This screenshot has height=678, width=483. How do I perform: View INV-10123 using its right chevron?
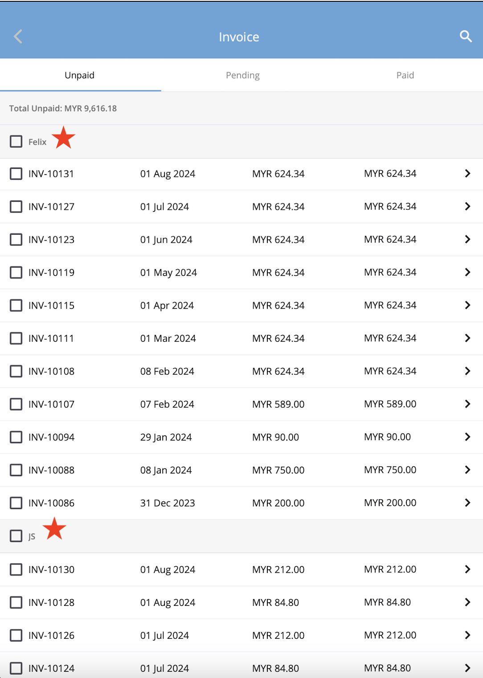[467, 239]
